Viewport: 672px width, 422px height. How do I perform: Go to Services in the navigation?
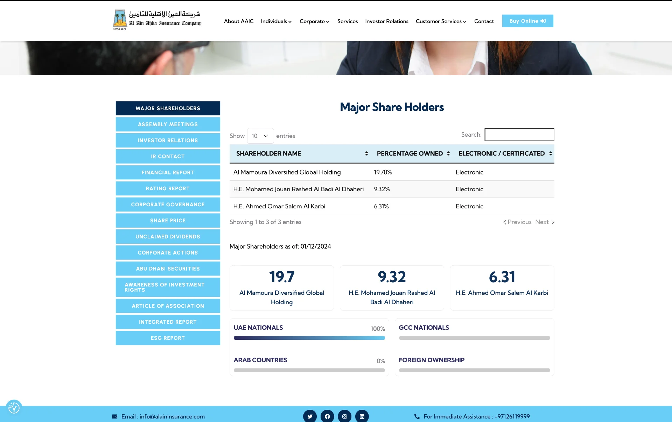pyautogui.click(x=348, y=21)
